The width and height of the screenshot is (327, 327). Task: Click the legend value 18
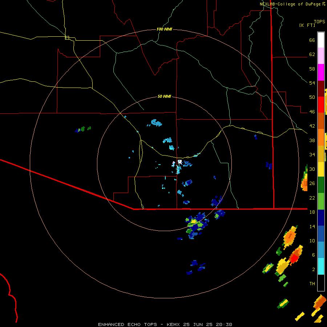tap(312, 212)
